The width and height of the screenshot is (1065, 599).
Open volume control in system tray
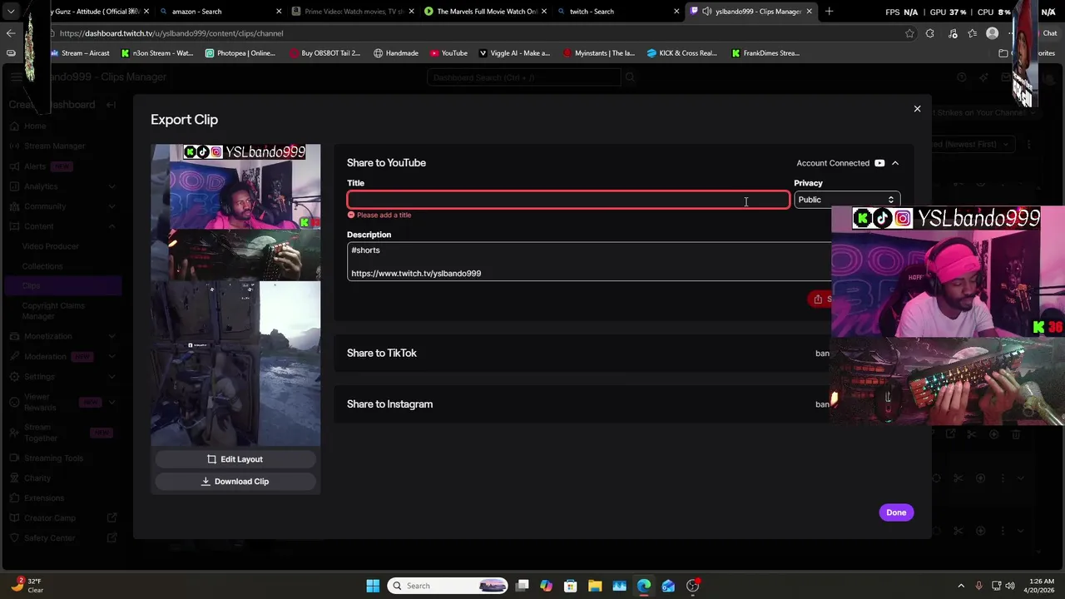(1012, 586)
